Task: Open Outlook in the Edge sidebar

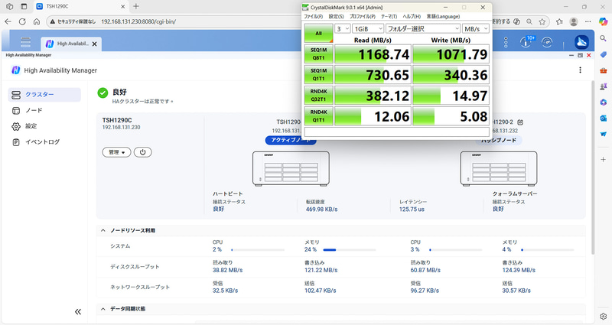Action: point(604,118)
